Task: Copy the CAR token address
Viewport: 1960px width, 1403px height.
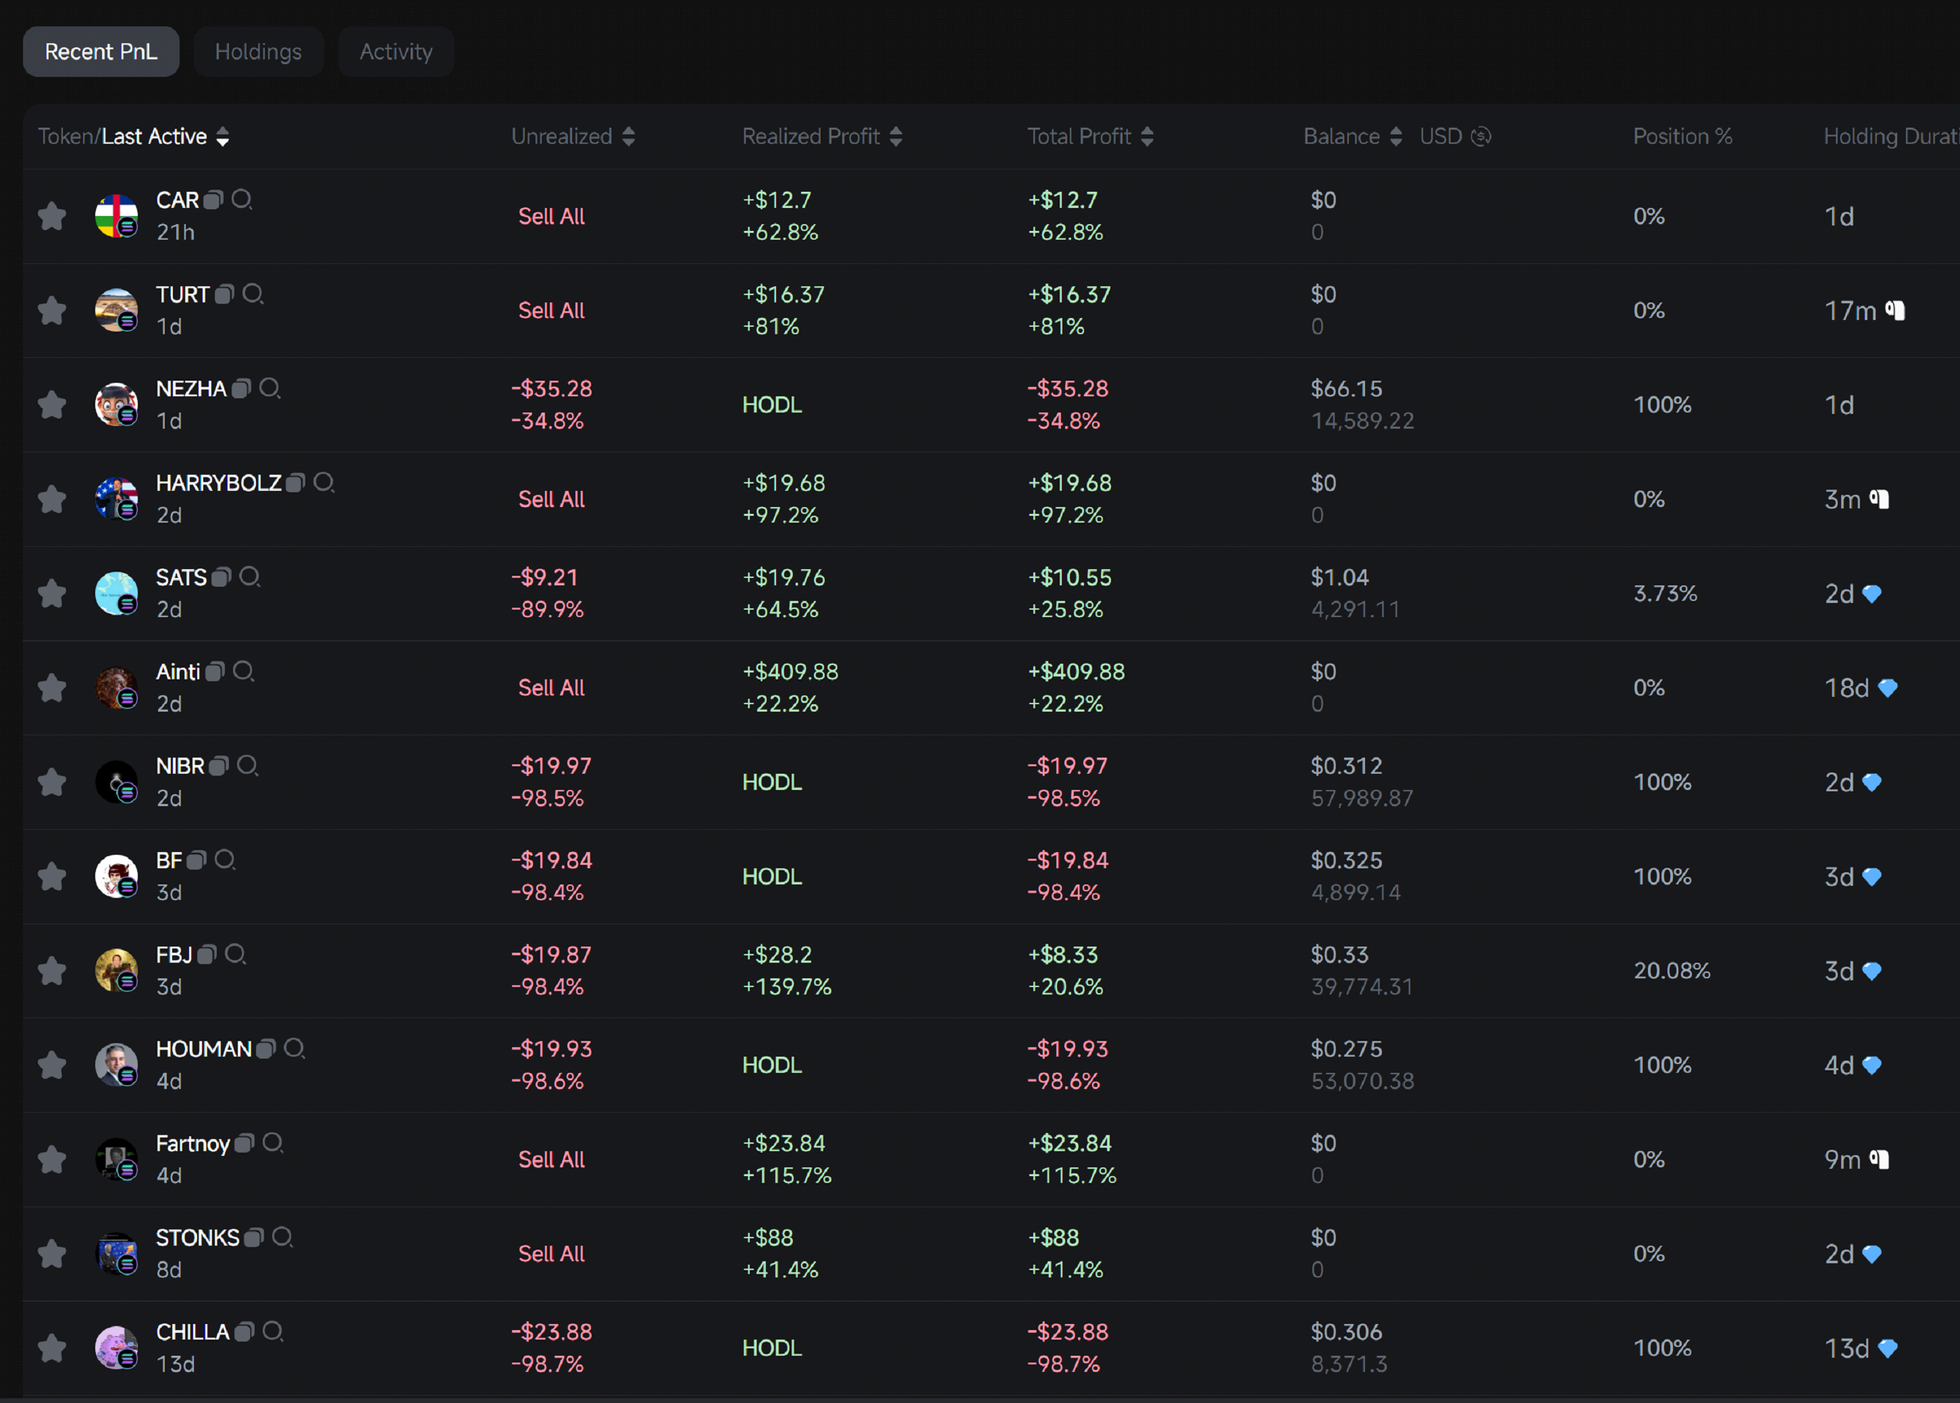Action: 213,201
